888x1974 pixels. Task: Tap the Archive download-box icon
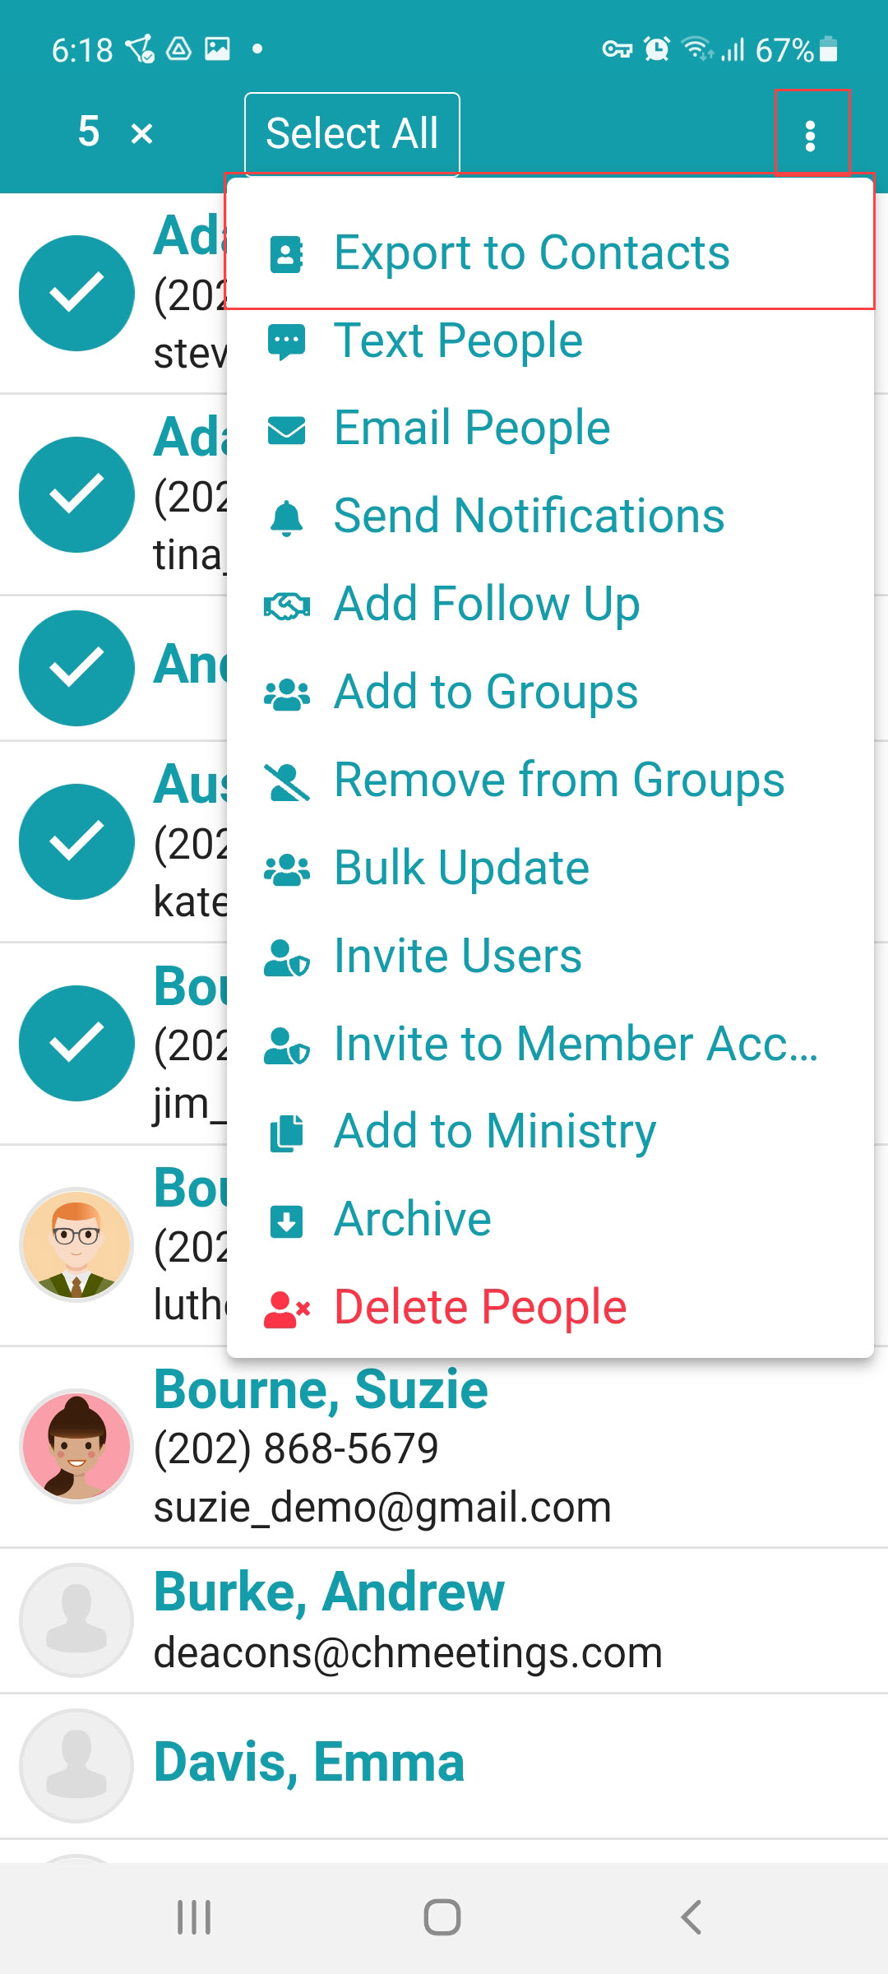point(286,1221)
